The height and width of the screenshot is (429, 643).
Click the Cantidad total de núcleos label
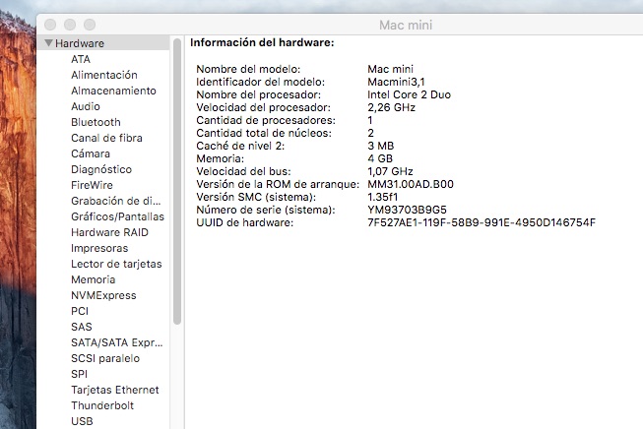point(264,133)
